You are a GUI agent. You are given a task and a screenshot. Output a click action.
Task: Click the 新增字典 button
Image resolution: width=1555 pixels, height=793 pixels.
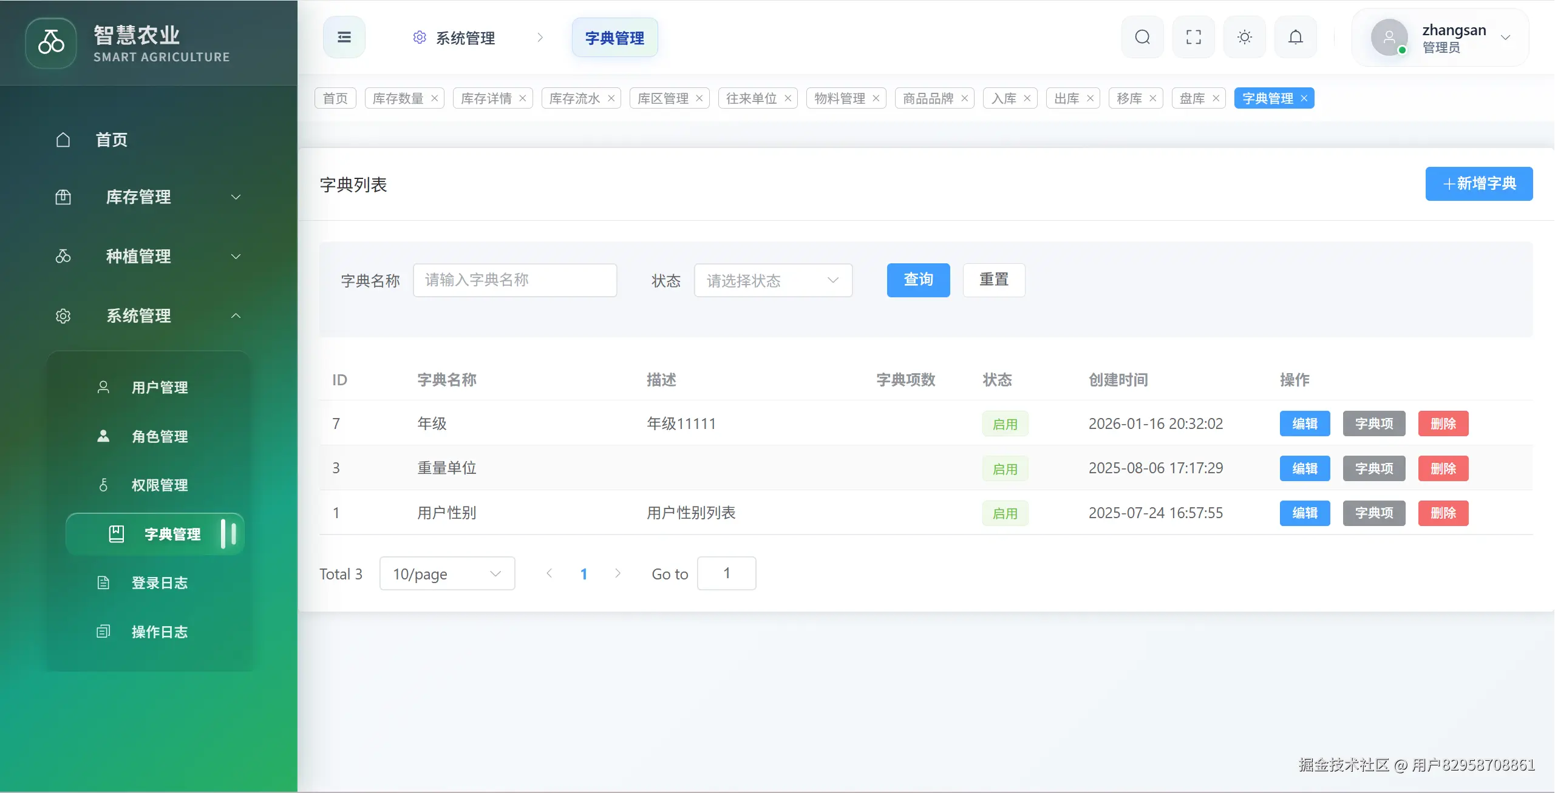(x=1478, y=184)
